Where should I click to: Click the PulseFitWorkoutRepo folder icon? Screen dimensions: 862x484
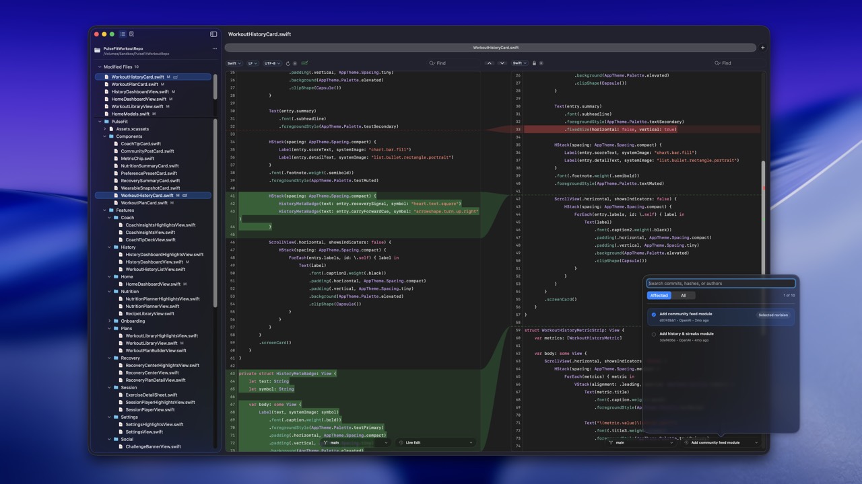click(98, 50)
